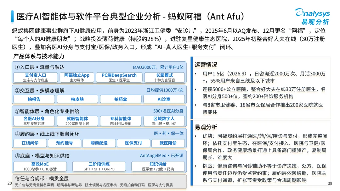Select the 支付宝入口 box
This screenshot has width=340, height=191.
tap(36, 78)
